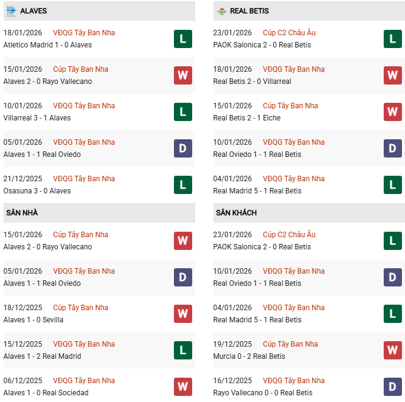Select the Villarreal 3 - 1 Alaves match
The image size is (405, 402).
coord(37,118)
